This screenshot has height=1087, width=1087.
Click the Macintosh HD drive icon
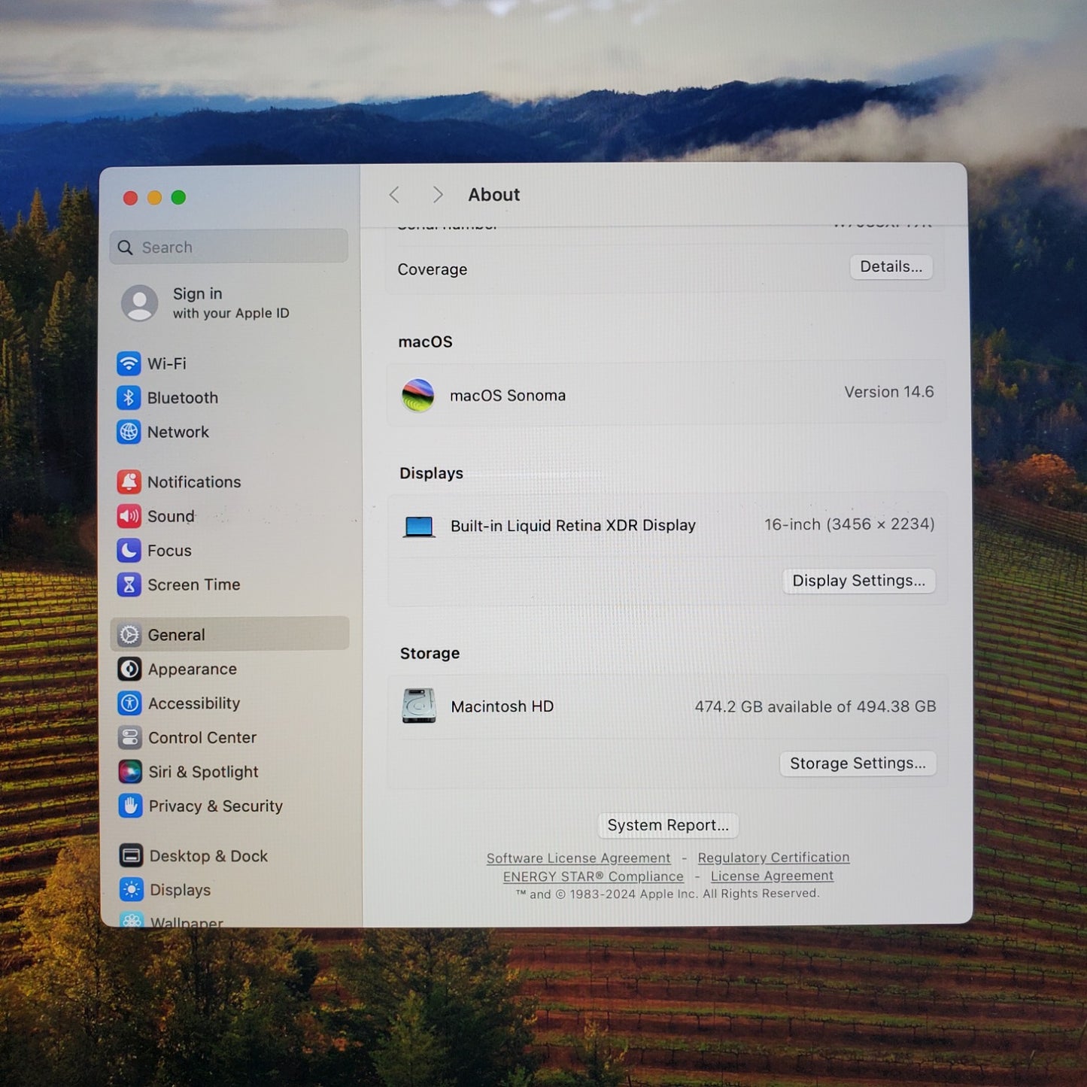pos(419,706)
